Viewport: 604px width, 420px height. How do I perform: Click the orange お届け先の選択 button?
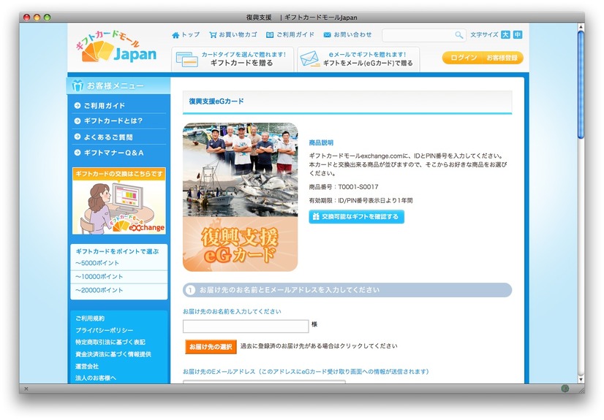coord(211,346)
